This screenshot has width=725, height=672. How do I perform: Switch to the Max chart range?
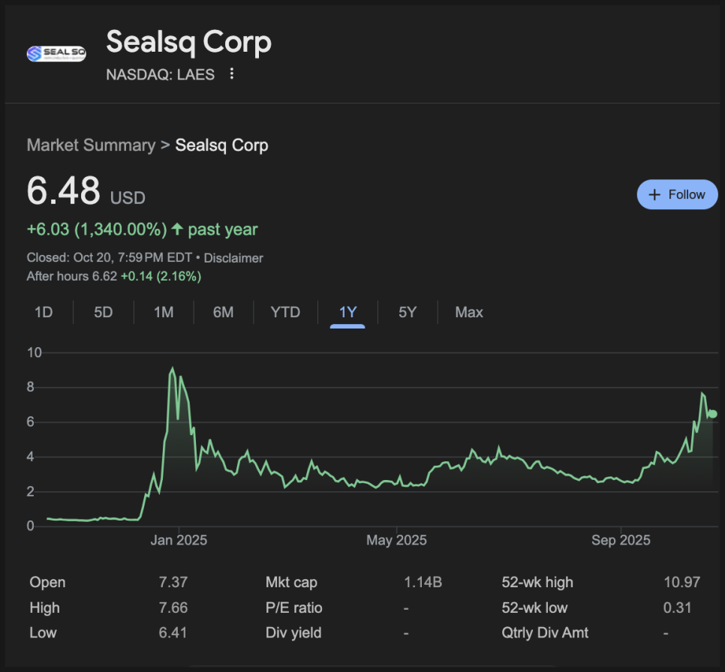pyautogui.click(x=469, y=312)
